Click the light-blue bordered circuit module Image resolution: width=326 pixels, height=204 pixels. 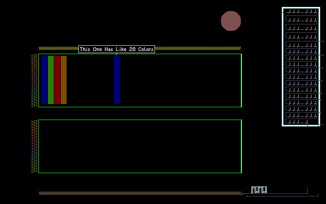click(301, 66)
